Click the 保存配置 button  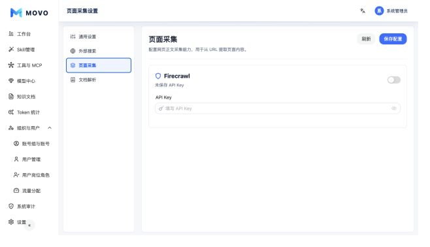click(x=393, y=39)
